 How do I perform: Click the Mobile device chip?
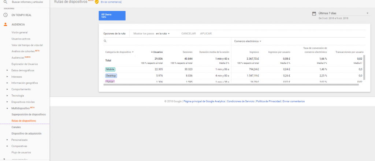click(x=110, y=69)
